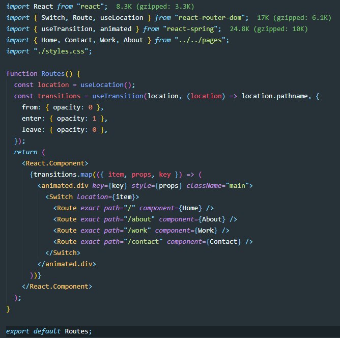Click the opening "<React.Component>" tag
Image resolution: width=340 pixels, height=338 pixels.
[55, 163]
